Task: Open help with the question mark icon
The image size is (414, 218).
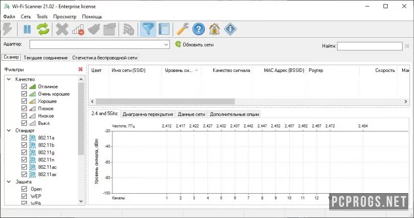Action: click(199, 29)
